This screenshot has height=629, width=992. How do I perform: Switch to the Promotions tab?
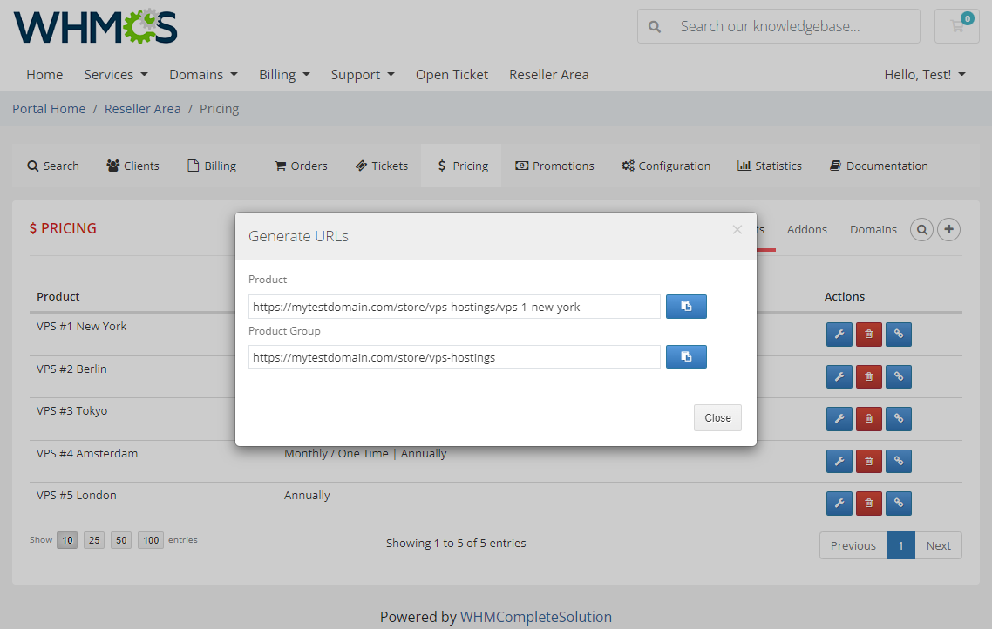554,166
